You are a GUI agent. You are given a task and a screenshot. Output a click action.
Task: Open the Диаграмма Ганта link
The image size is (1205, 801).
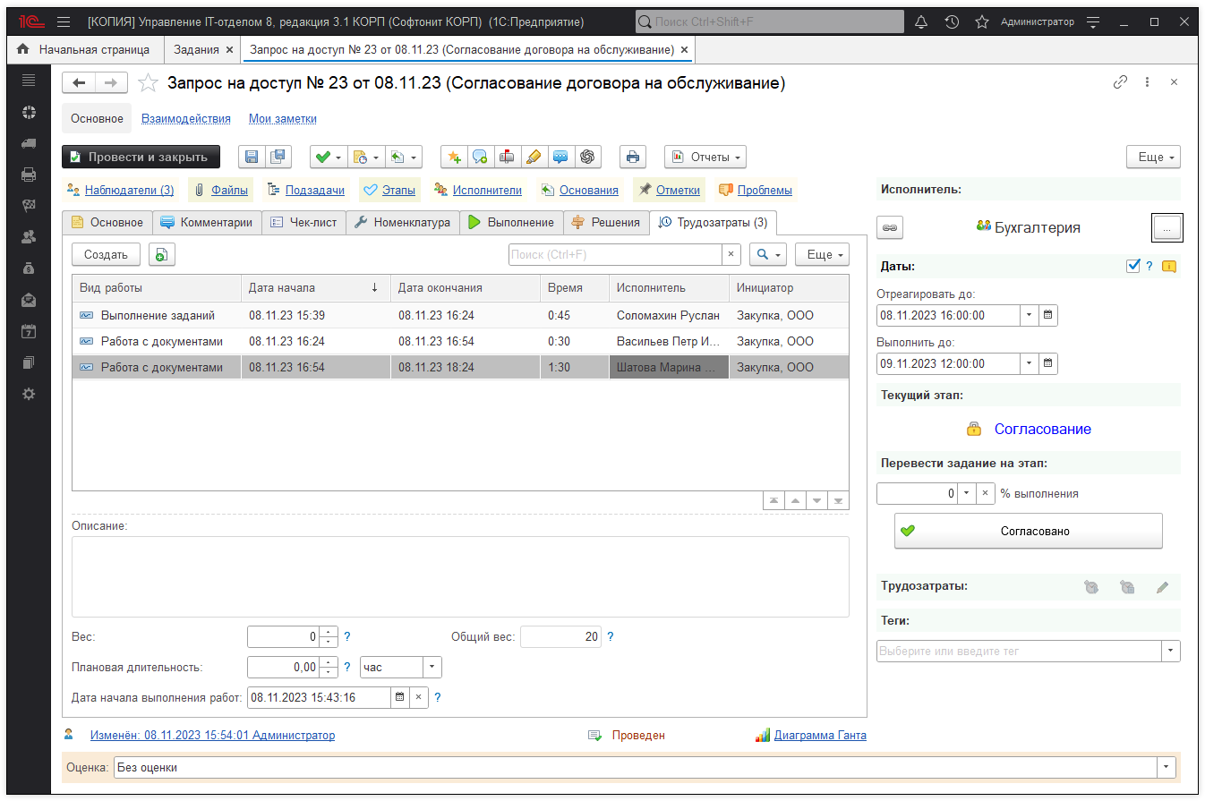pyautogui.click(x=819, y=735)
